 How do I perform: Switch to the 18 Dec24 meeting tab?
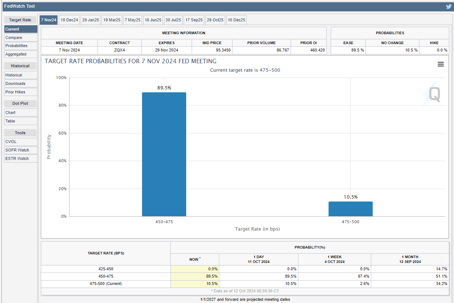pos(69,20)
